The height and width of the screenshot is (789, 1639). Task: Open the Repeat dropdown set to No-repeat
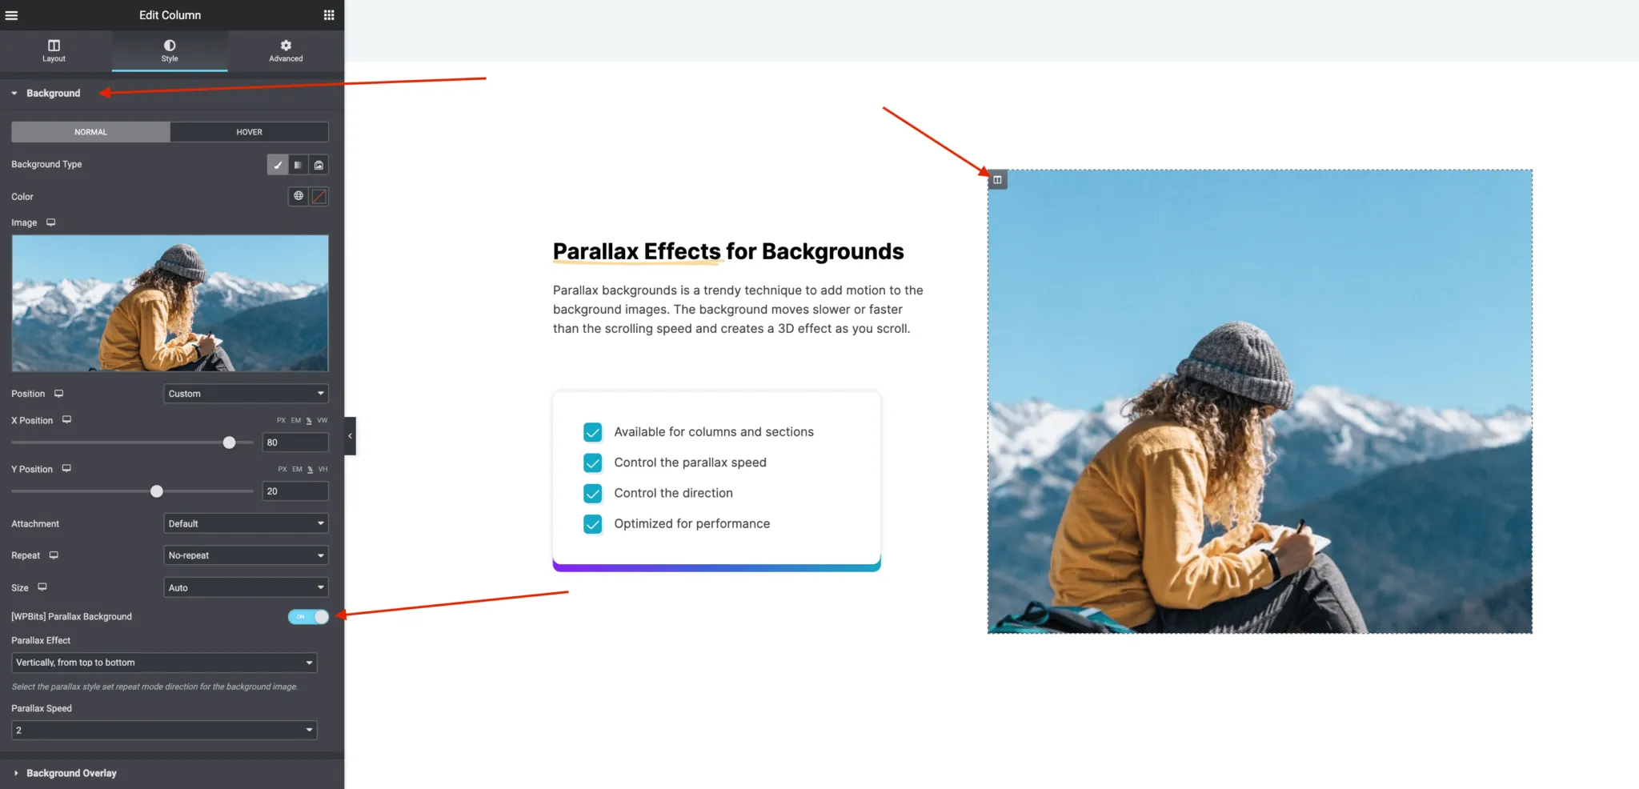point(246,555)
